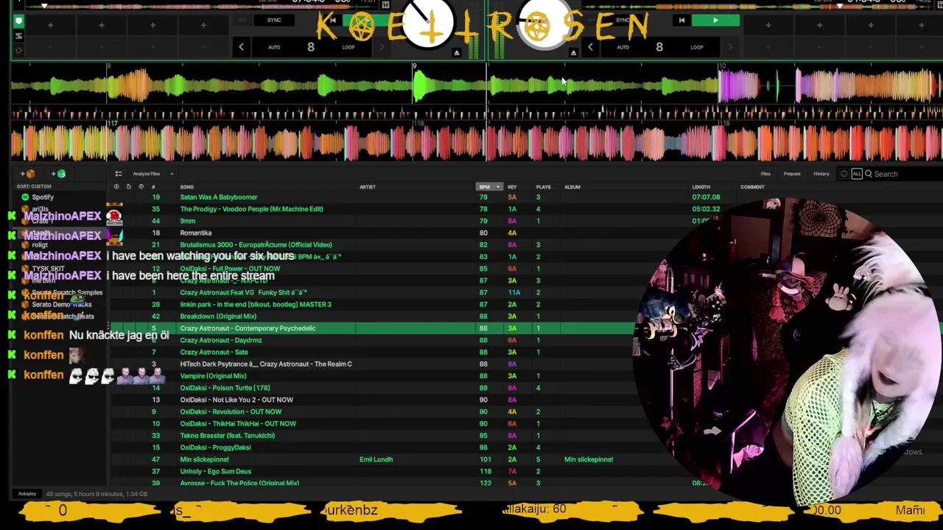943x530 pixels.
Task: Open the Analyze Files dropdown arrow
Action: 171,174
